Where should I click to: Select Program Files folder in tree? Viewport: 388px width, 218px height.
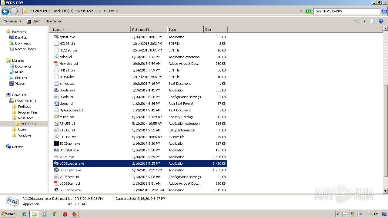(28, 112)
